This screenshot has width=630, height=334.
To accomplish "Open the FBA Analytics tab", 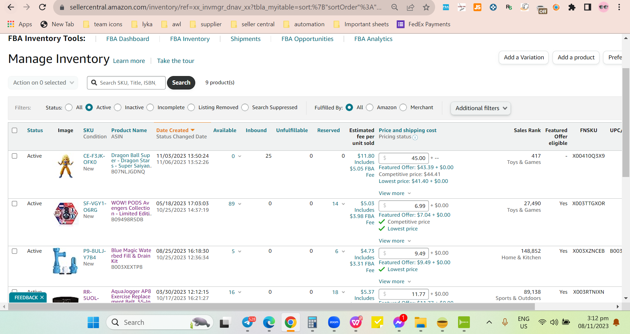I will tap(373, 39).
